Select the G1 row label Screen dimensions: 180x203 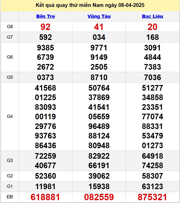click(10, 186)
